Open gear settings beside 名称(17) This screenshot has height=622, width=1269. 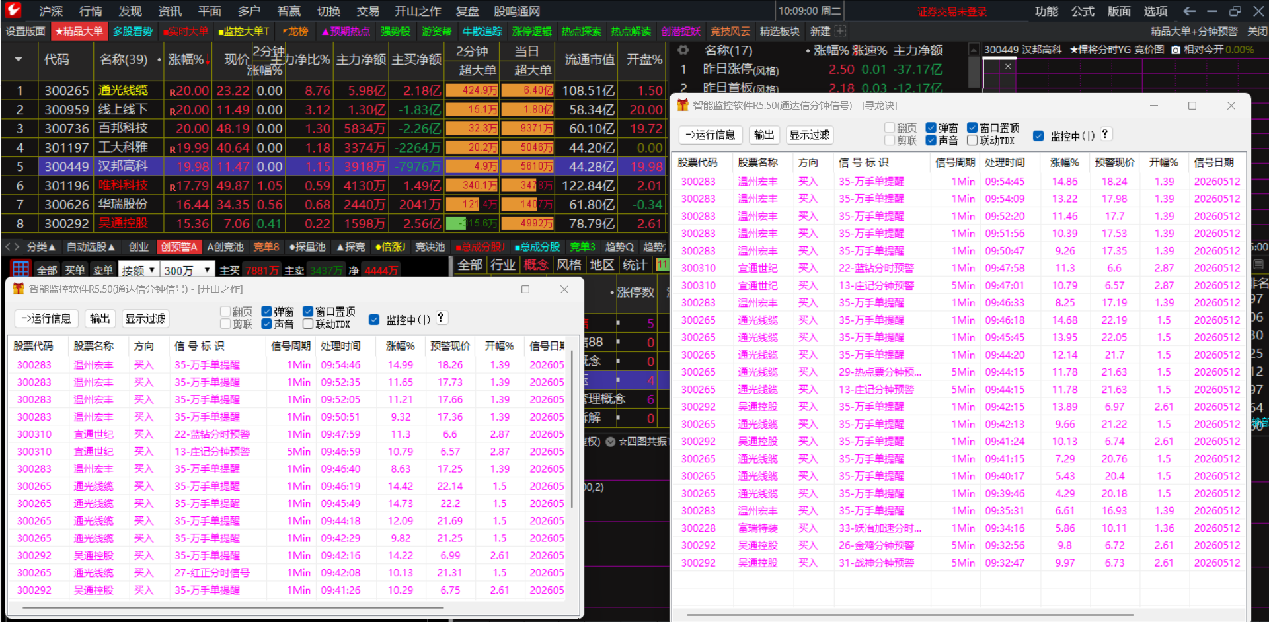point(683,50)
